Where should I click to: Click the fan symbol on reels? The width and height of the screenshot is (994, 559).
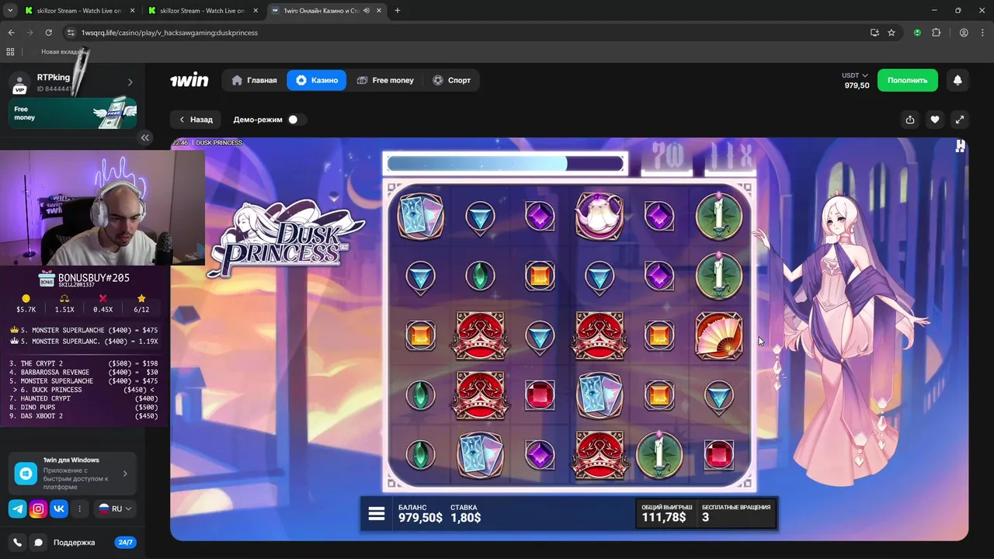(x=718, y=335)
